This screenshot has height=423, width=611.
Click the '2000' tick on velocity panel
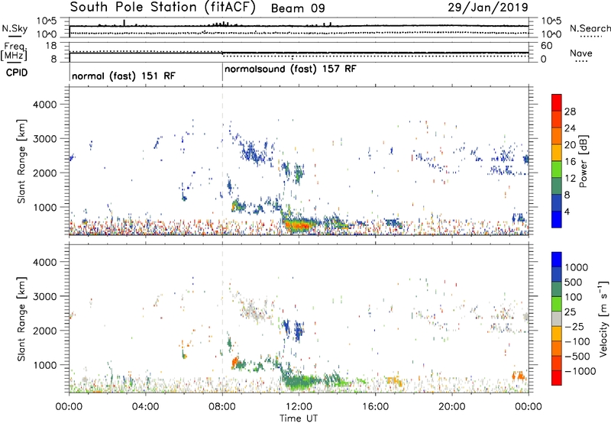[x=44, y=331]
